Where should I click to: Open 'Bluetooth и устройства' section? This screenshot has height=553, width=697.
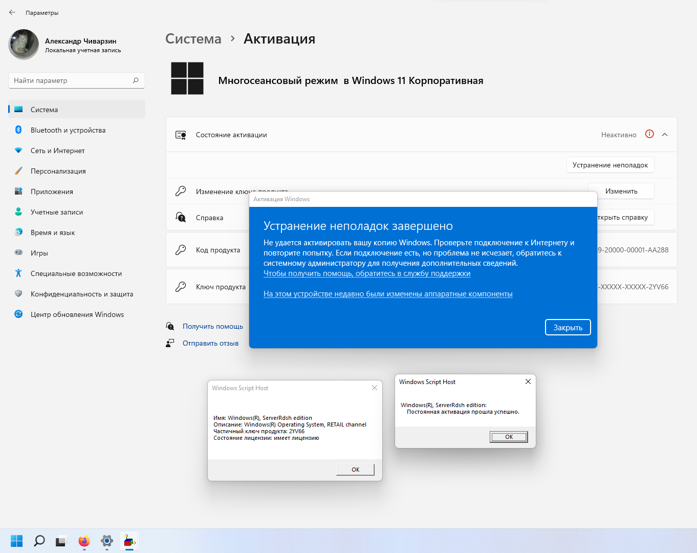(77, 130)
